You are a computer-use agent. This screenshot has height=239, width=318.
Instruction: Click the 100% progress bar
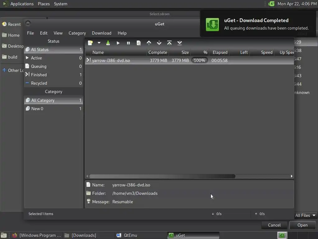coord(200,60)
